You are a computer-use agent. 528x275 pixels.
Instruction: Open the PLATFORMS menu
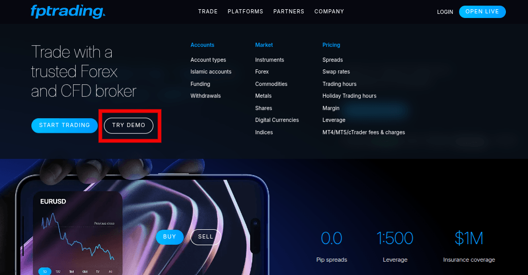coord(245,11)
